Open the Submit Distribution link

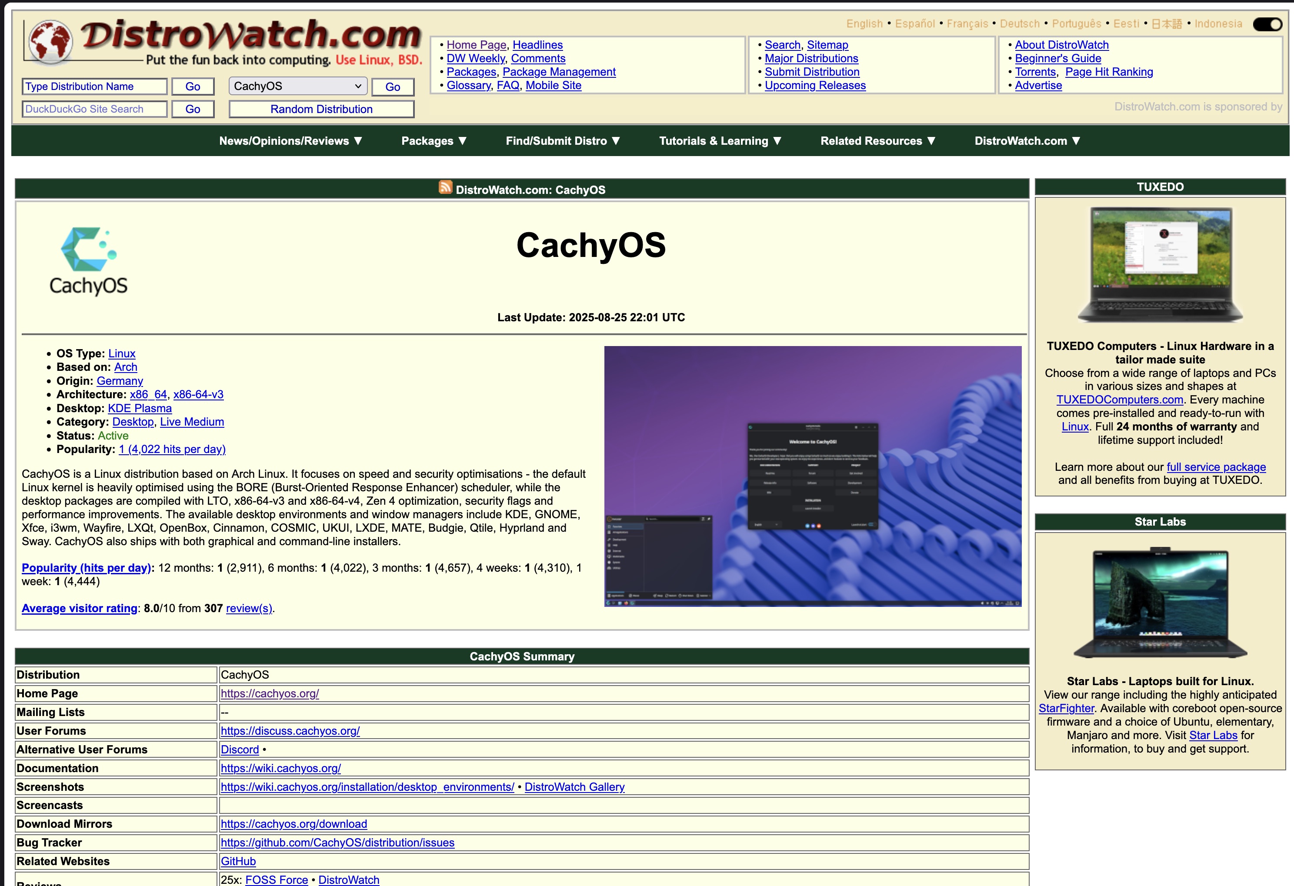(812, 72)
